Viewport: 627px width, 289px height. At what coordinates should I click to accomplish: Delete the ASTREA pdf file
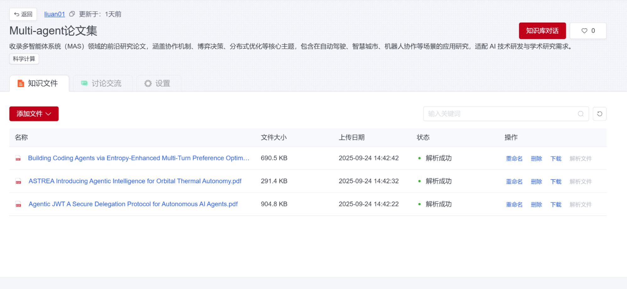(536, 181)
